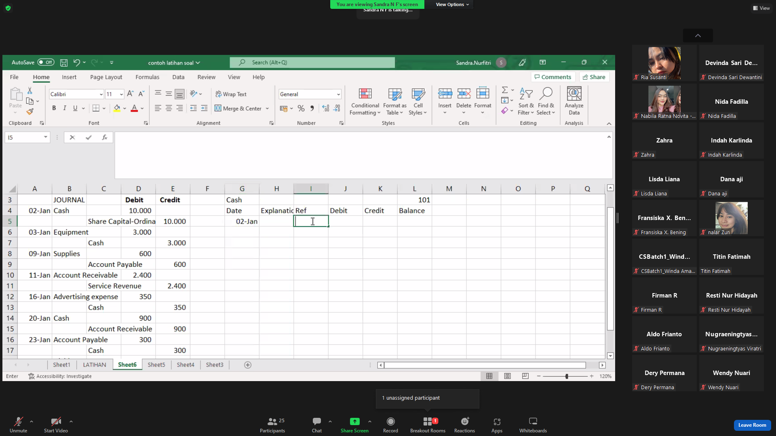Expand Zoom View Options menu
The image size is (776, 436).
pyautogui.click(x=452, y=4)
